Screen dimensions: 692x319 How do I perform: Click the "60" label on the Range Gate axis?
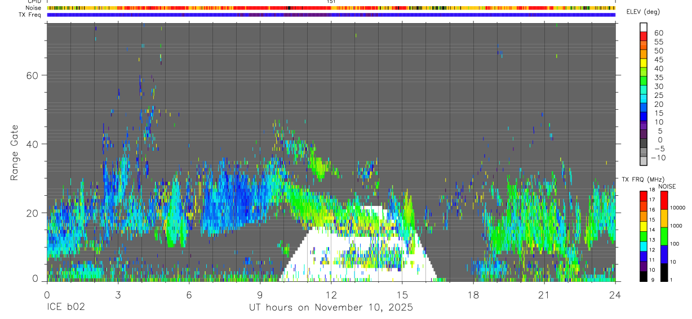coord(32,75)
